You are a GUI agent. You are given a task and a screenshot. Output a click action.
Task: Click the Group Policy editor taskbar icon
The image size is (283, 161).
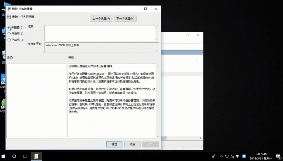click(36, 156)
